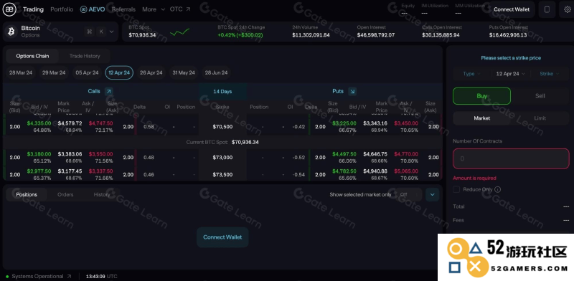Click the Connect Wallet button at top
Screen dimensions: 574x281
tap(512, 10)
